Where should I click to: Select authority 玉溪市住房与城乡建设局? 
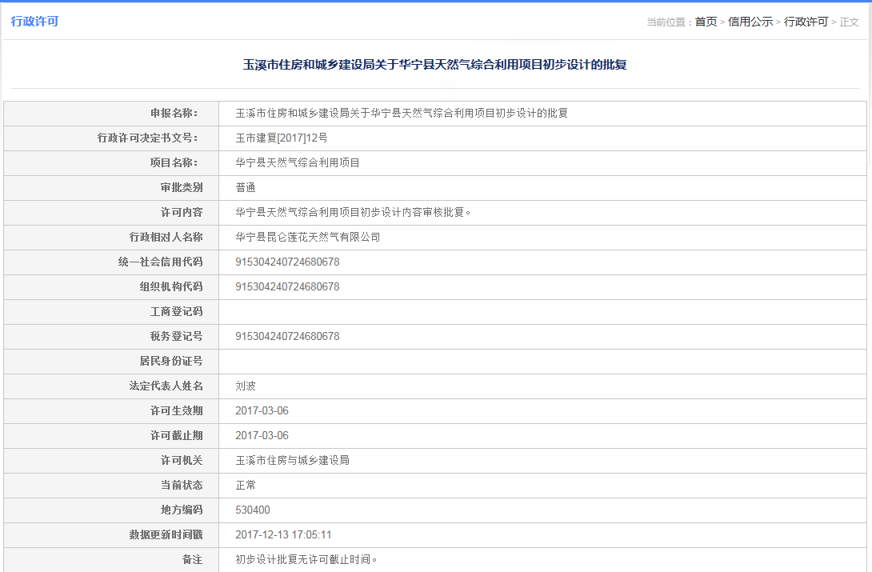pos(292,460)
